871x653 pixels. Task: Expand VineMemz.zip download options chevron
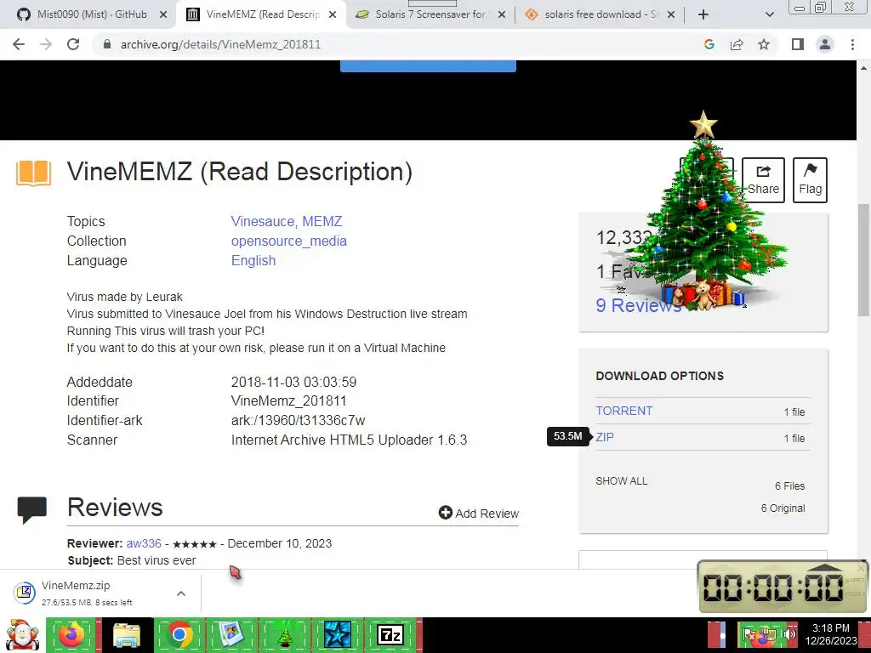(181, 593)
